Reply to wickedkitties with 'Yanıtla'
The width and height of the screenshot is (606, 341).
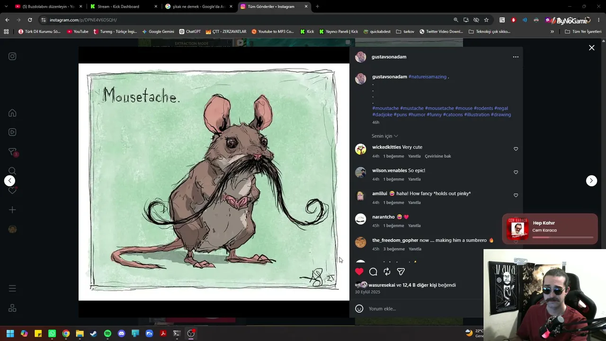414,156
